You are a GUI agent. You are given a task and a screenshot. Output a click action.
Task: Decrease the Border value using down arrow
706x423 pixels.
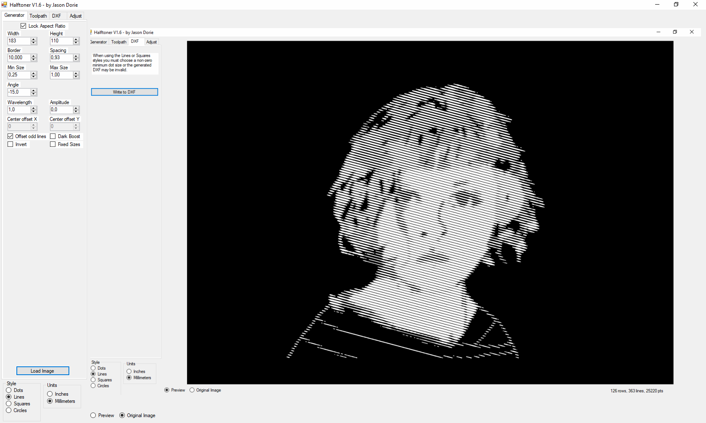point(34,60)
